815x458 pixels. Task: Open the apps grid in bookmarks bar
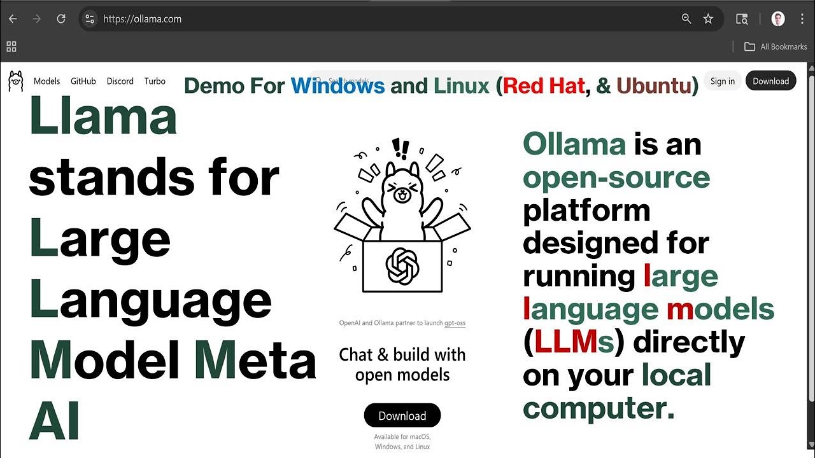(11, 46)
